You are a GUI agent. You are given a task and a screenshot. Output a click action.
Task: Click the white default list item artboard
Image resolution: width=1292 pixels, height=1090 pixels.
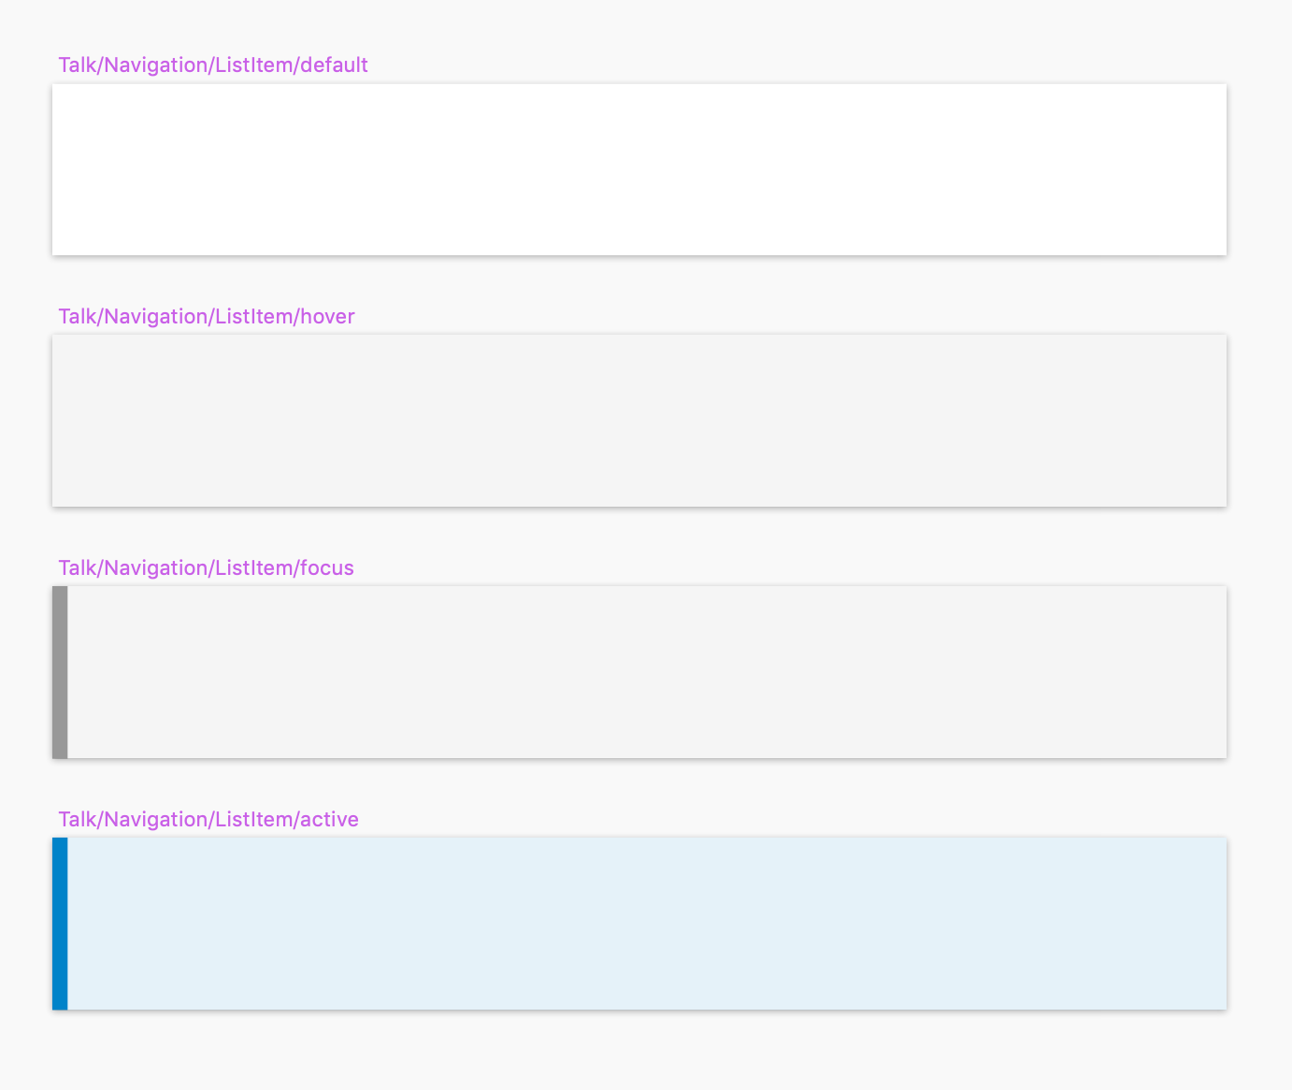[x=639, y=169]
